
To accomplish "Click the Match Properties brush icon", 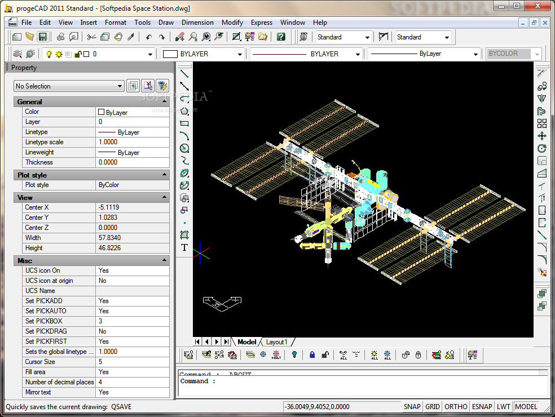I will (x=131, y=37).
